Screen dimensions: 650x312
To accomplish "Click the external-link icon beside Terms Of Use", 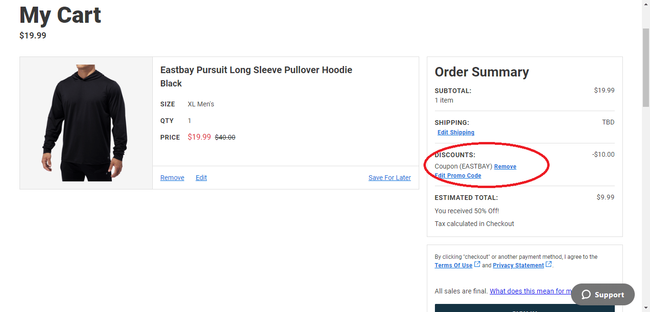I will (477, 265).
